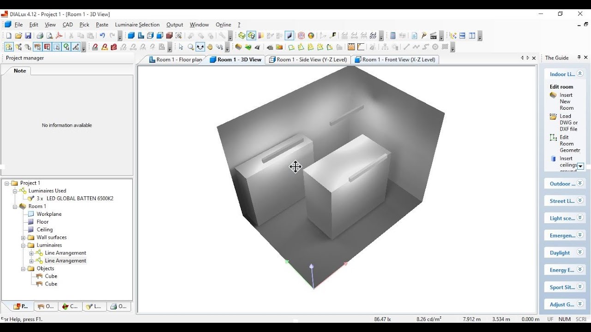
Task: Activate the walk-through footsteps tool
Action: pyautogui.click(x=219, y=47)
